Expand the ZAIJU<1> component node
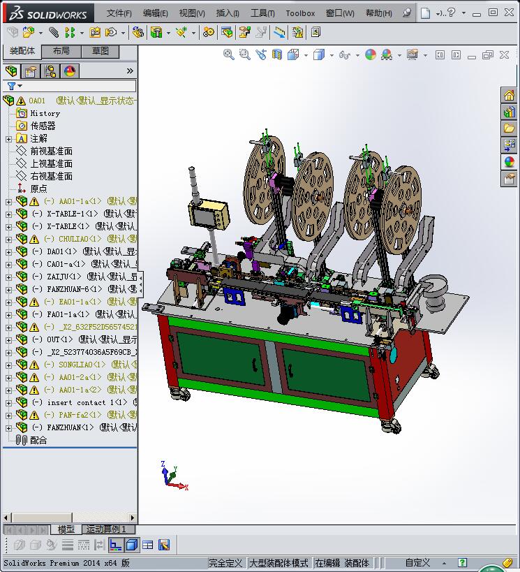 pyautogui.click(x=9, y=277)
